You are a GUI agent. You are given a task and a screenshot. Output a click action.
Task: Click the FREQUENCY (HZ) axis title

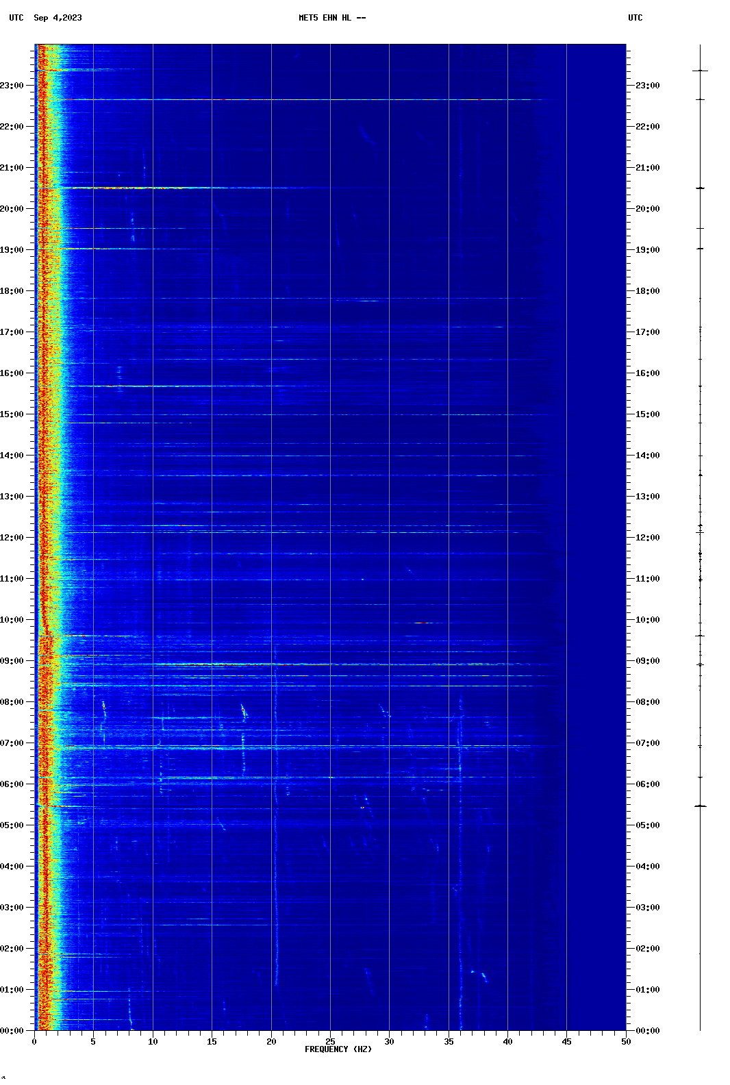(x=338, y=1049)
